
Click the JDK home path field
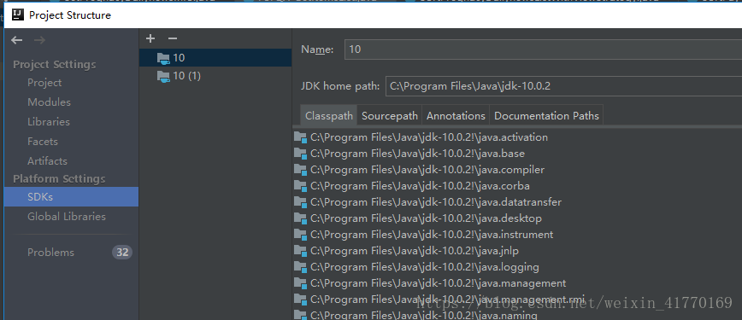point(563,86)
